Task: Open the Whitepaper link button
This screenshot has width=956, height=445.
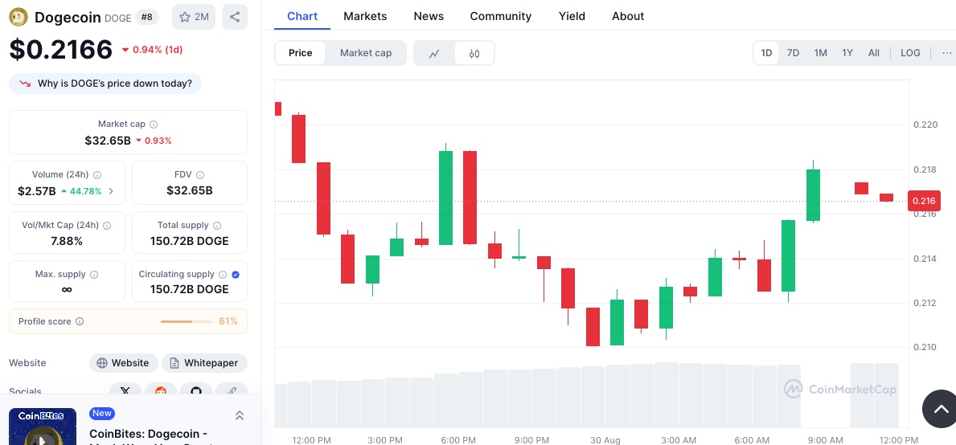Action: click(x=204, y=363)
